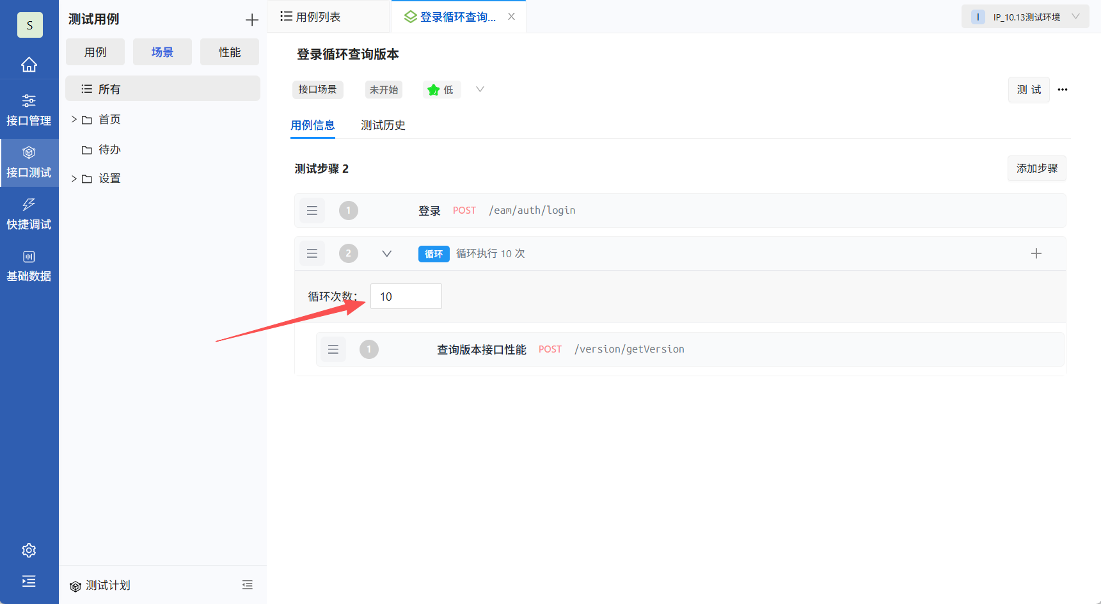Open the 基础数据 sidebar panel

coord(29,265)
